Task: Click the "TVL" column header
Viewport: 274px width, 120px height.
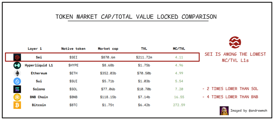Action: (x=144, y=49)
